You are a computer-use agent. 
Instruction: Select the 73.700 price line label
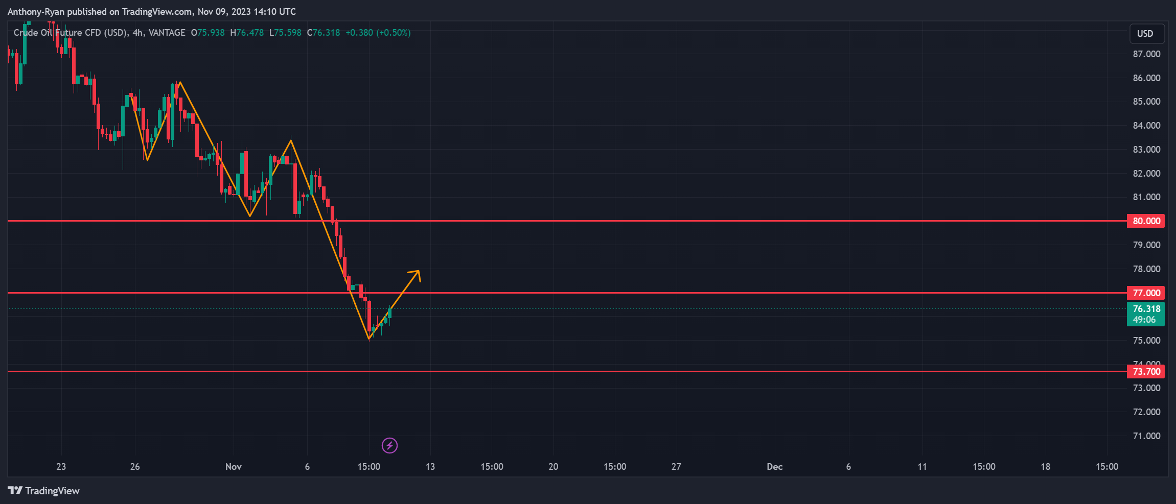[1146, 372]
